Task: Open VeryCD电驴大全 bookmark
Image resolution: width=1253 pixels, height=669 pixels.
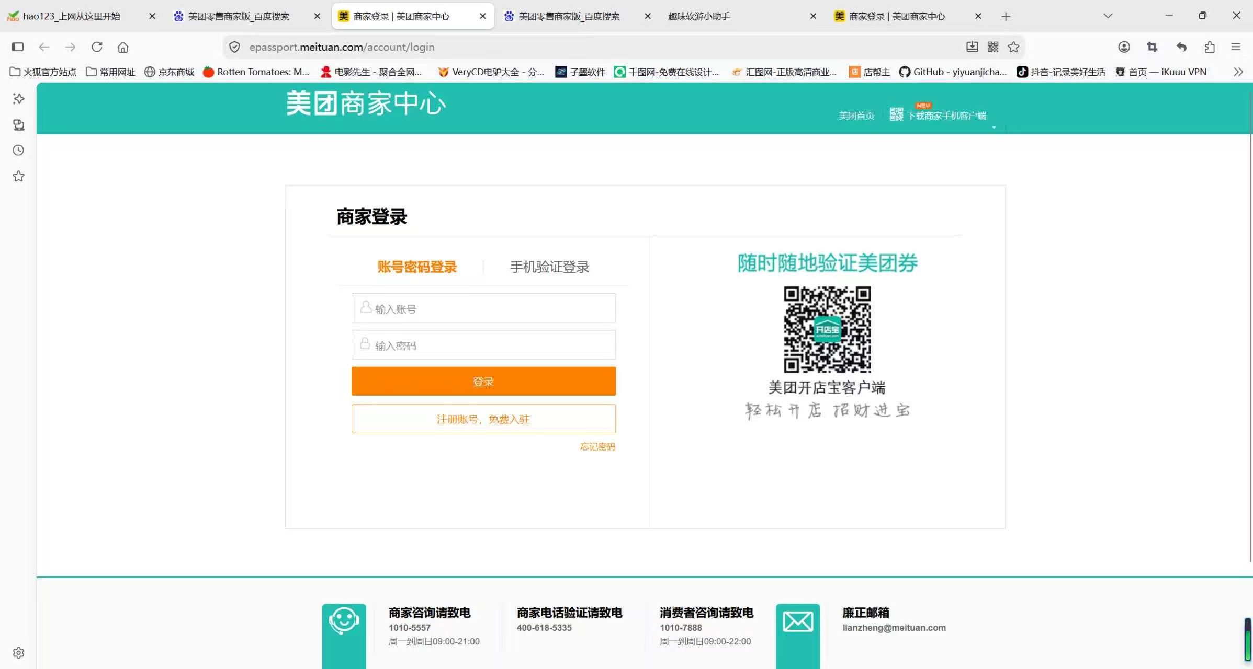Action: [491, 72]
